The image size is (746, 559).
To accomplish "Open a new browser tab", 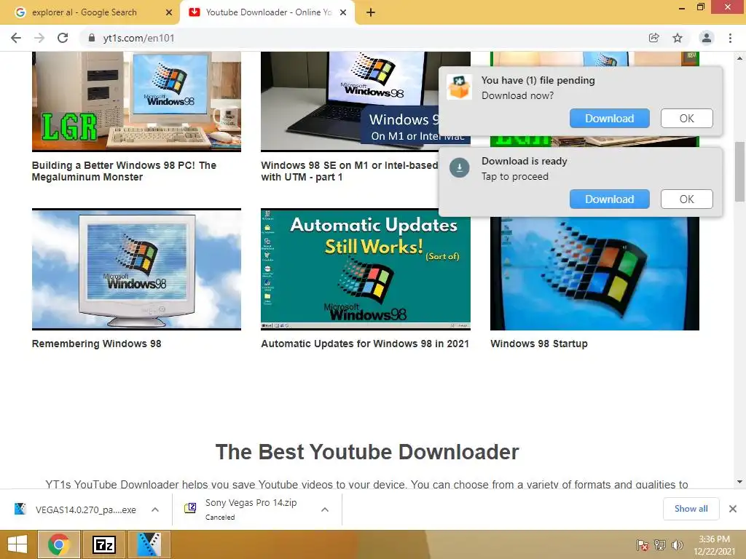I will point(371,12).
